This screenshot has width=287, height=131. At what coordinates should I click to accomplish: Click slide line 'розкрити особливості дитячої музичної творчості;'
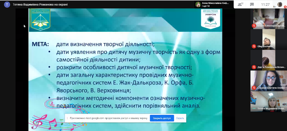pos(124,68)
